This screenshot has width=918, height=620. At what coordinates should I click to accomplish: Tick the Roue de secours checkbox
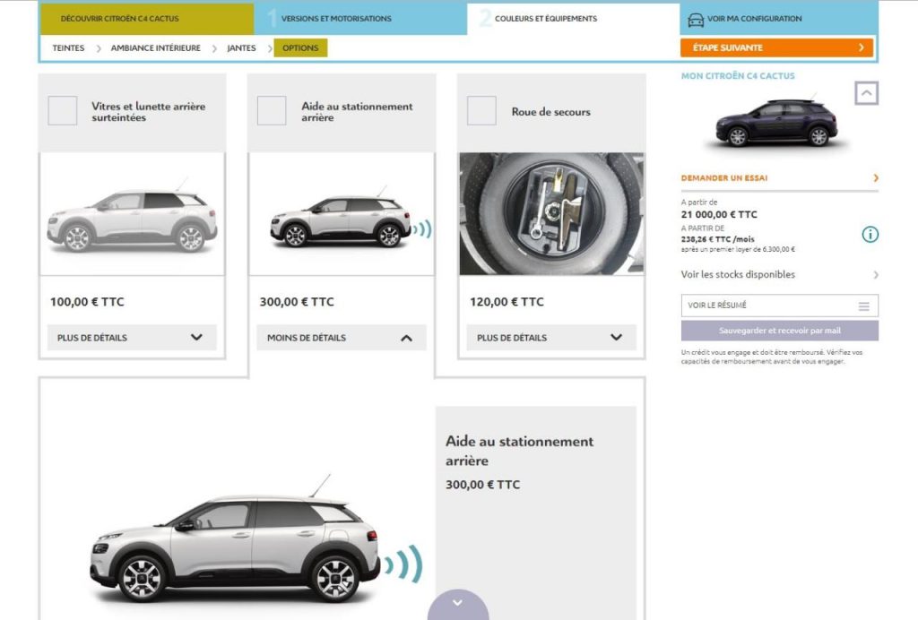coord(481,110)
